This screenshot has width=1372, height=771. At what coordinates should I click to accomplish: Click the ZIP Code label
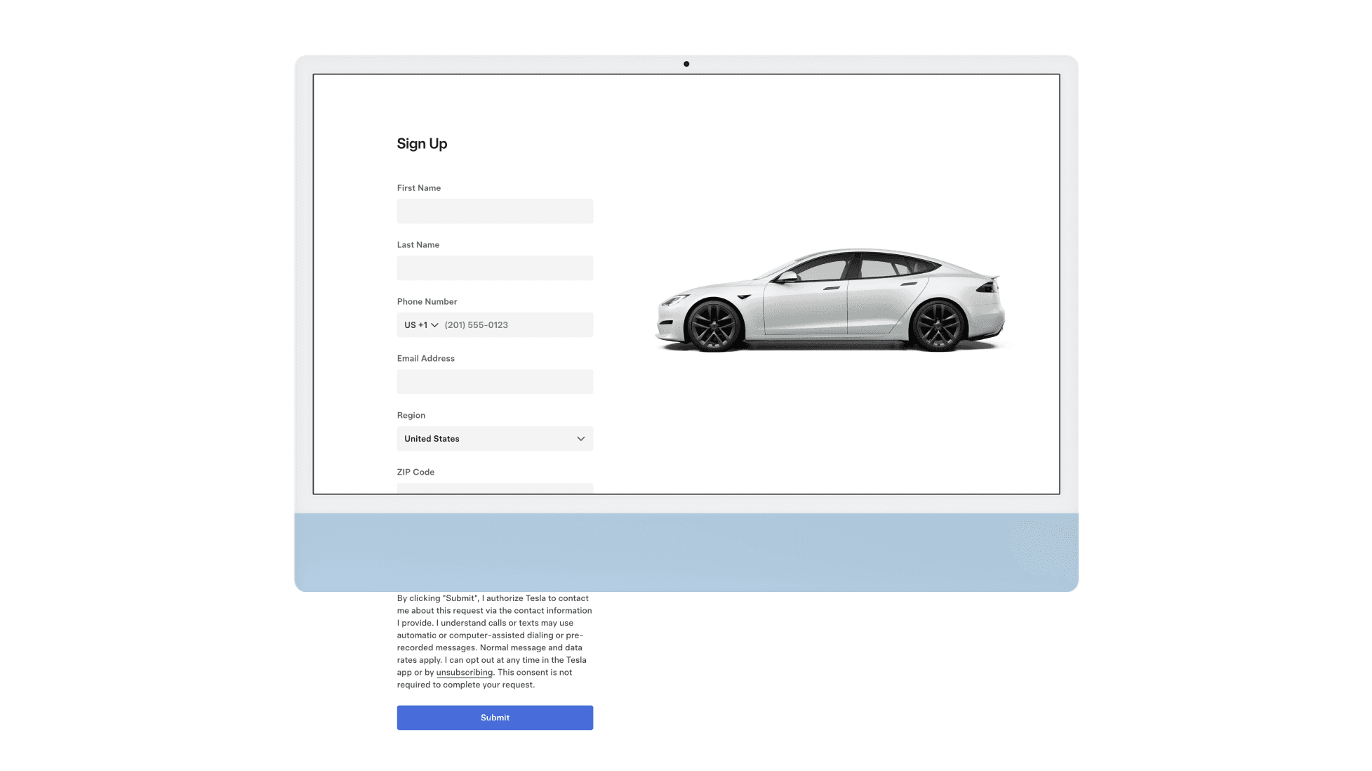(x=415, y=473)
